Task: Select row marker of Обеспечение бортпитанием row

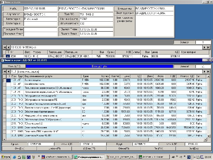Action: (x=4, y=112)
